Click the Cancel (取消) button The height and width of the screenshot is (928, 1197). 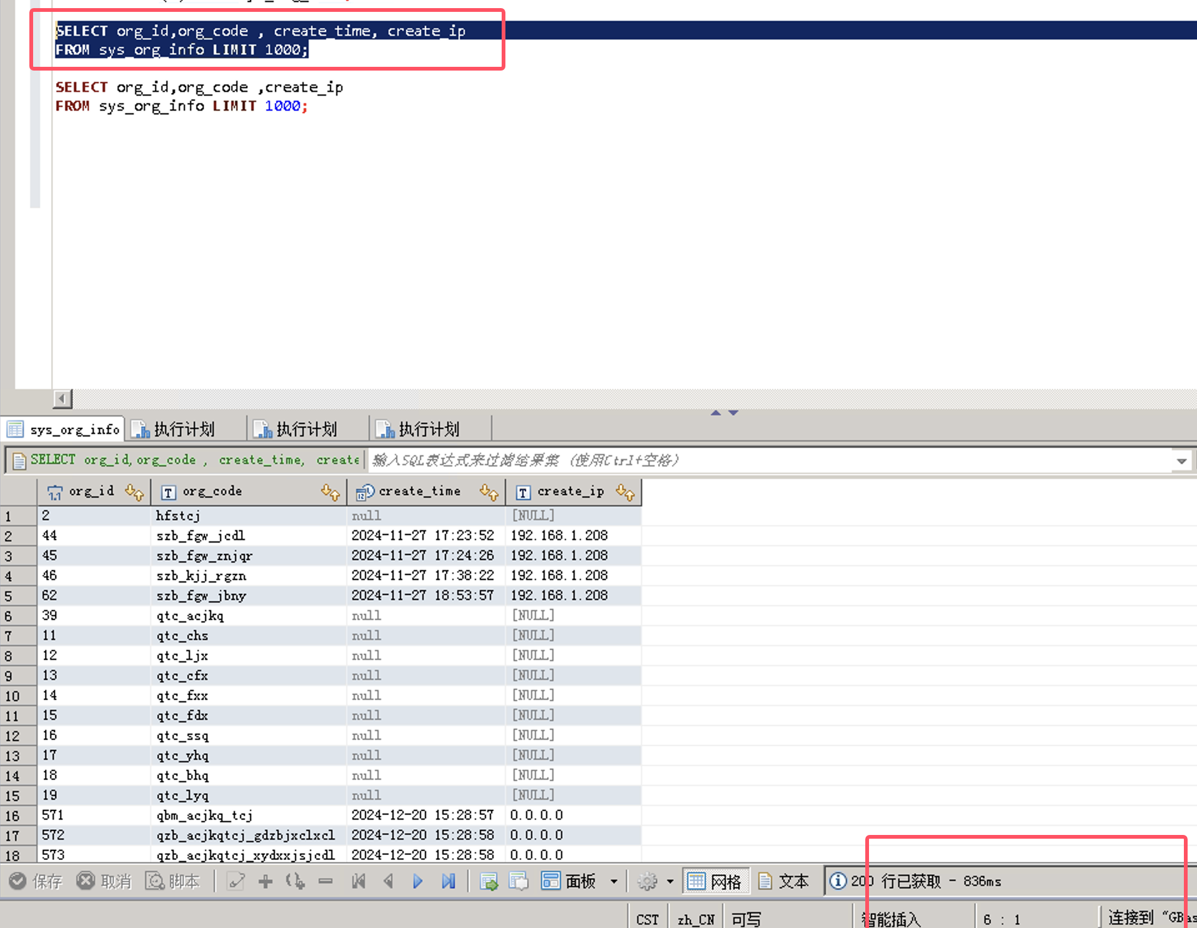coord(104,881)
